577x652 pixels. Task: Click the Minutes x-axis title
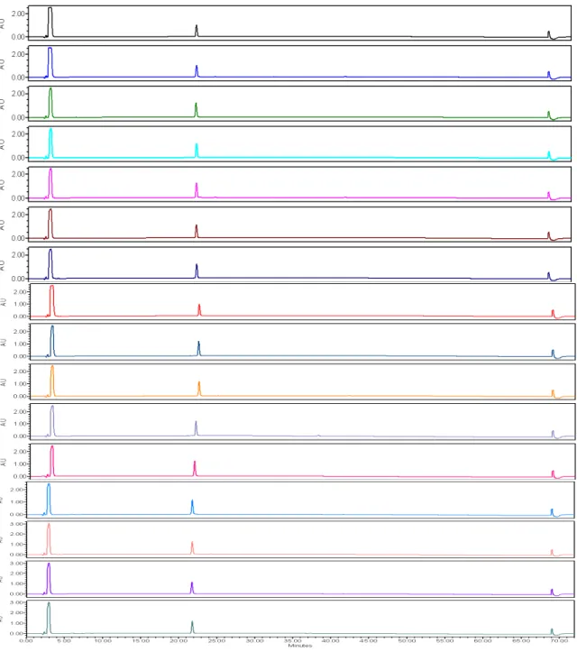coord(299,646)
